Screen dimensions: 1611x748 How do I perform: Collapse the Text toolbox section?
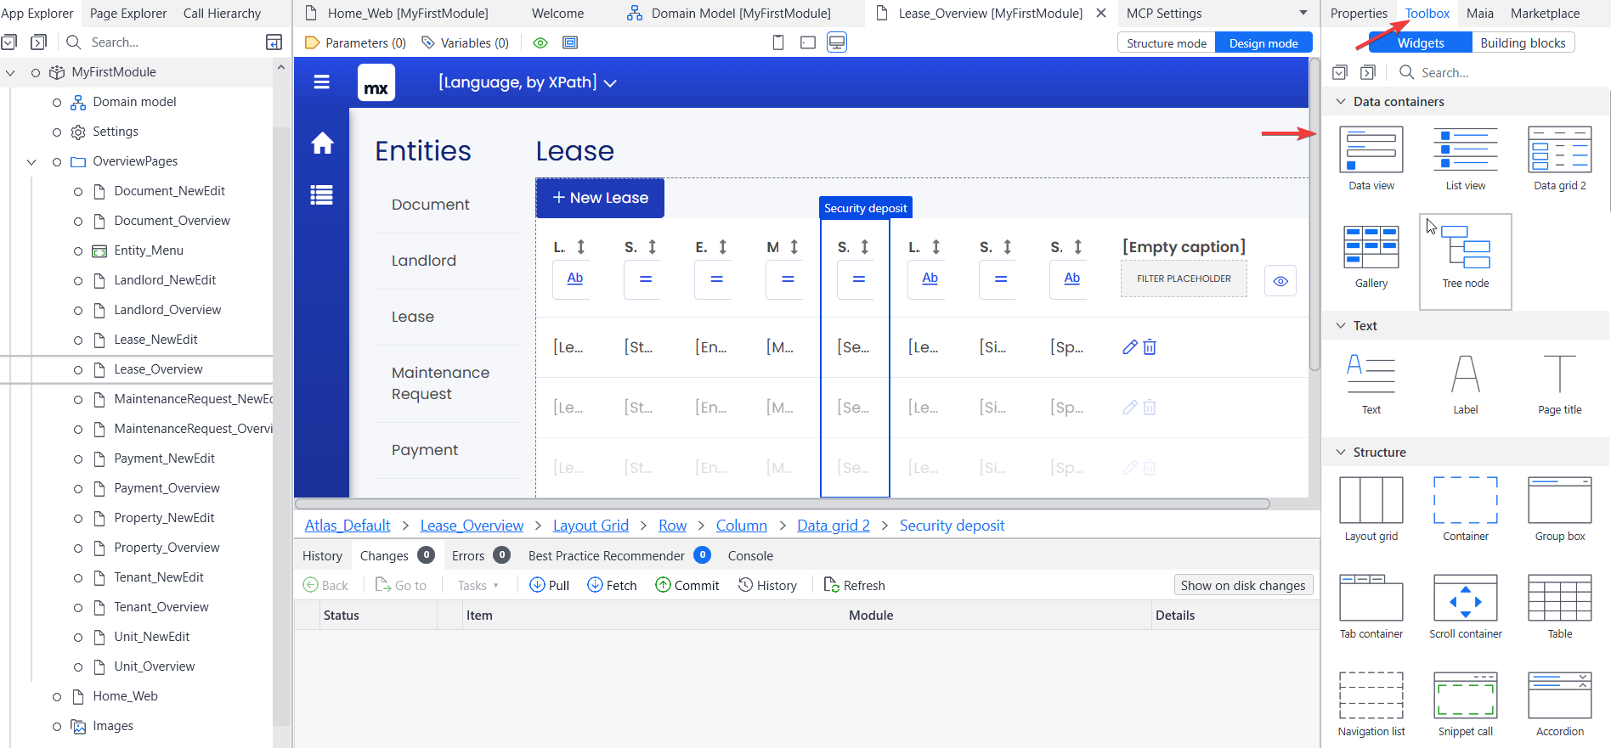(x=1341, y=325)
